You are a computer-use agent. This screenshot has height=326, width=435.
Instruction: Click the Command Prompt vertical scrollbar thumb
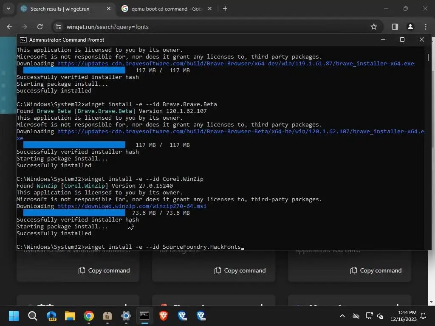pos(428,57)
